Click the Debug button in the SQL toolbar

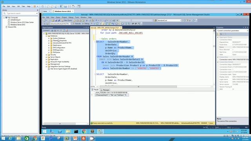(86, 23)
